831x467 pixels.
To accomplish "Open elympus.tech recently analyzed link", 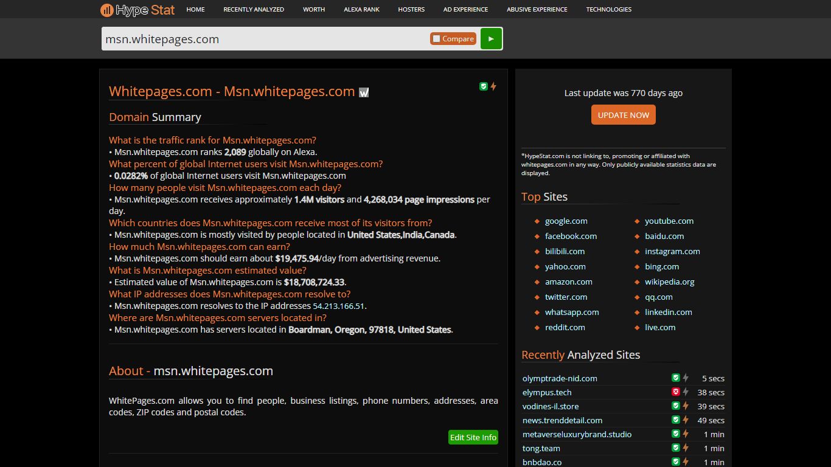I will point(547,392).
